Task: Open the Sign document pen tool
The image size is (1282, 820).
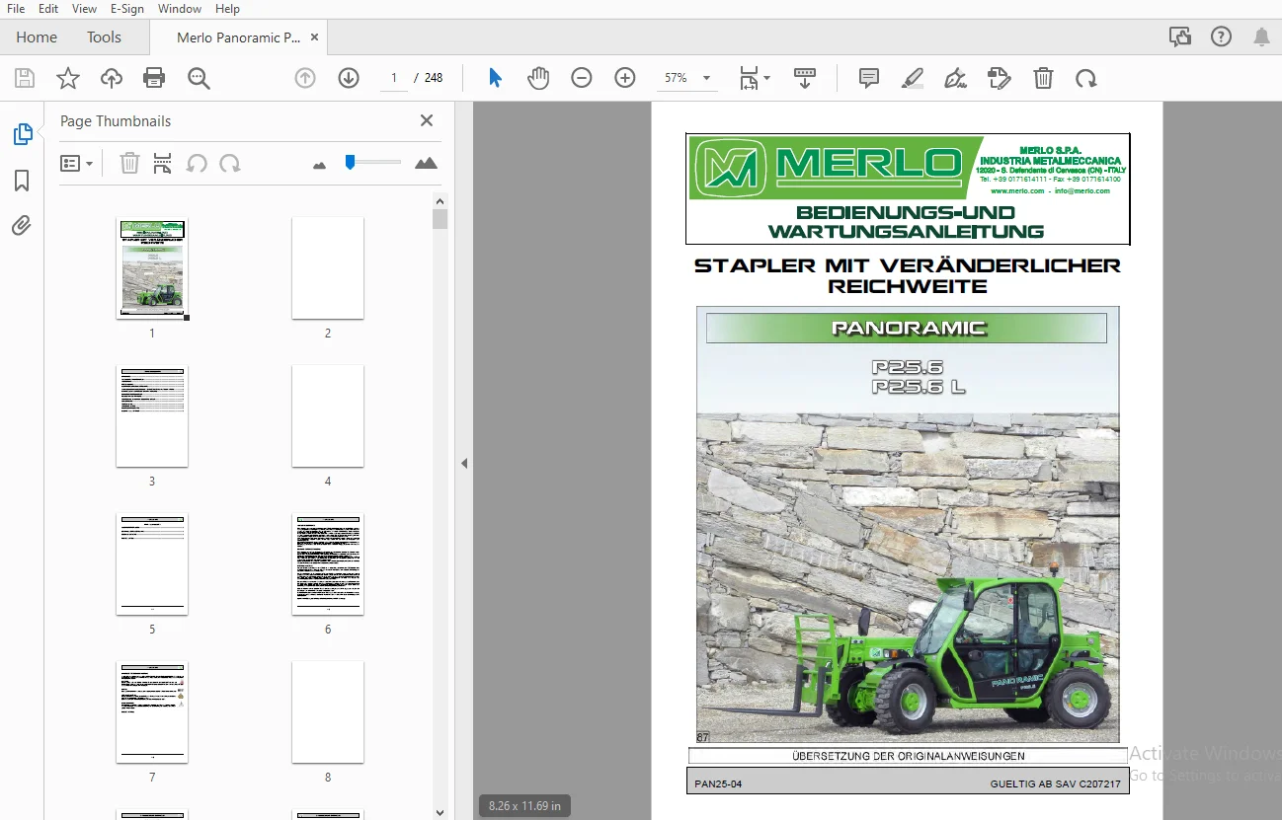Action: [x=955, y=78]
